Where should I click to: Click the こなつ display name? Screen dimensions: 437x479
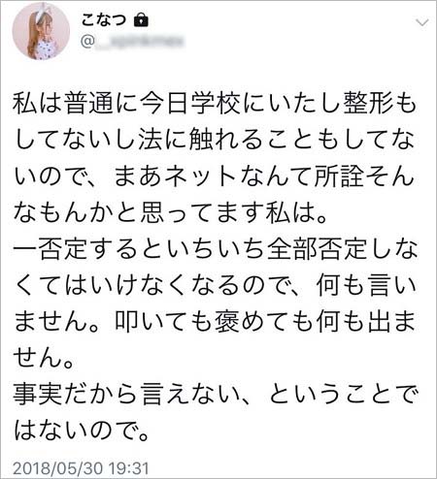coord(104,20)
